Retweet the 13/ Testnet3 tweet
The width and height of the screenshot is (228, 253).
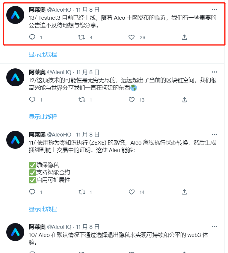(81, 37)
